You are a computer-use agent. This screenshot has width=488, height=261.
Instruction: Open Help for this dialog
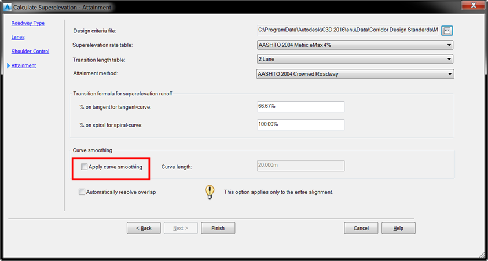pos(398,228)
